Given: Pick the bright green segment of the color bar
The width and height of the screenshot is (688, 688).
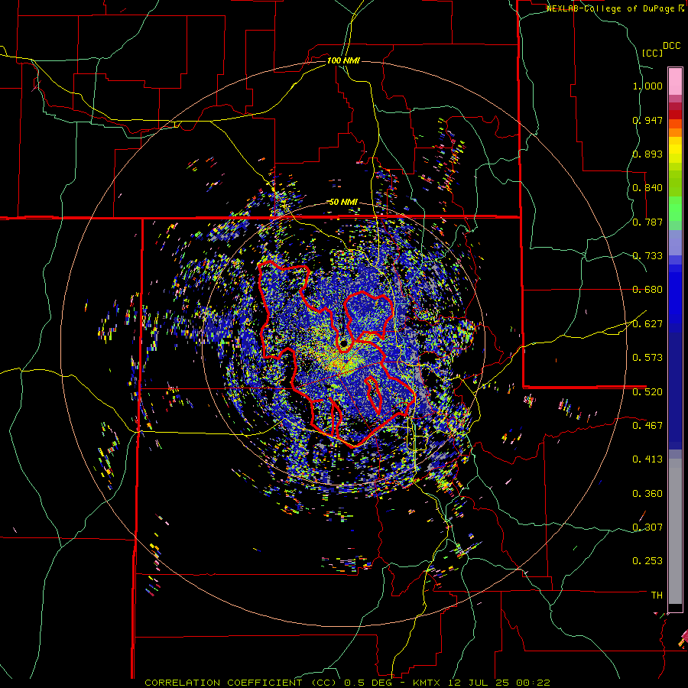Looking at the screenshot, I should pyautogui.click(x=675, y=209).
